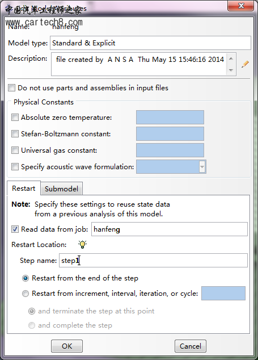Select Restart from the end of the step
Screen dimensions: 258x360
pos(25,278)
